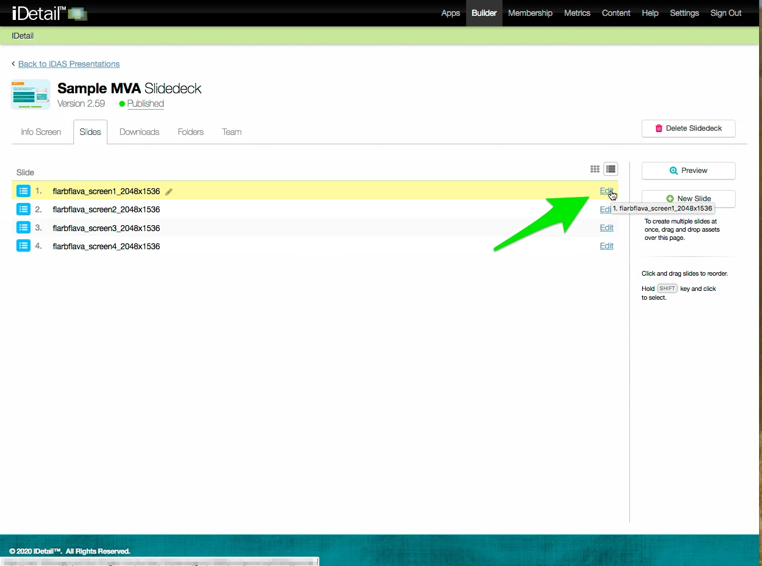Viewport: 762px width, 566px height.
Task: Click the Sample MVA Slidedeck title
Action: 129,89
